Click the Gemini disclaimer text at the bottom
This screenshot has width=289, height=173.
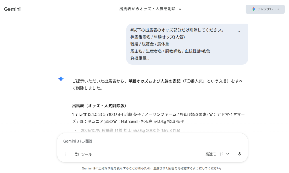point(152,168)
